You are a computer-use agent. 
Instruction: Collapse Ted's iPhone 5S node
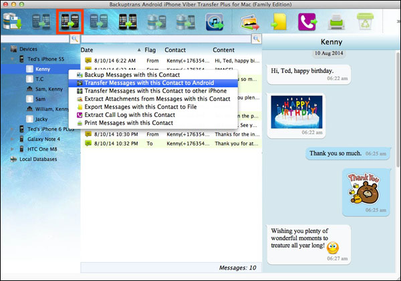click(x=12, y=59)
